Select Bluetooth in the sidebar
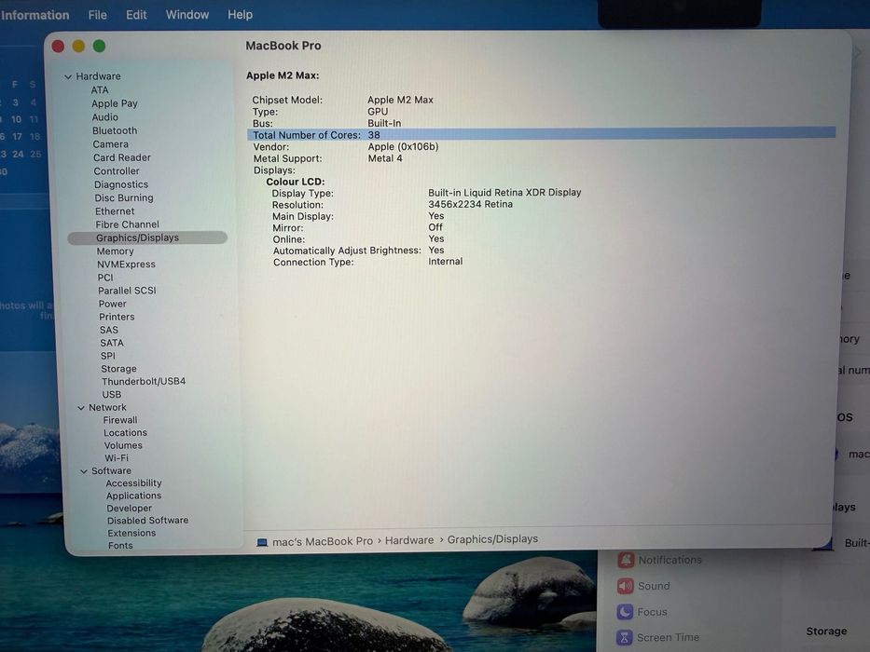Viewport: 870px width, 652px height. coord(115,130)
